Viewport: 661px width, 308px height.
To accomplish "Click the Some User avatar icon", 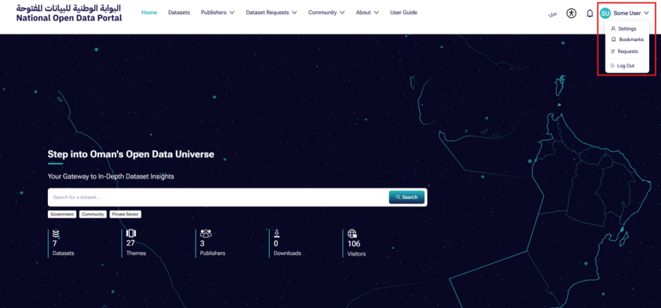I will [x=606, y=13].
